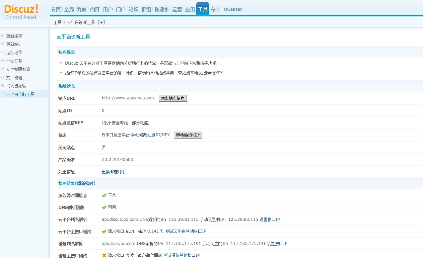Open the 更换绑定QQ link
Viewport: 423px width, 258px height.
click(113, 172)
